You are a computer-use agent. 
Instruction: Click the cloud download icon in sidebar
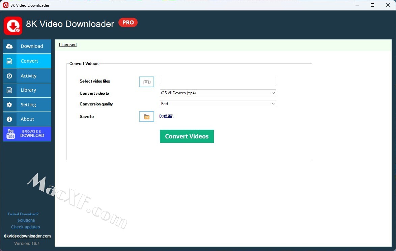click(9, 46)
